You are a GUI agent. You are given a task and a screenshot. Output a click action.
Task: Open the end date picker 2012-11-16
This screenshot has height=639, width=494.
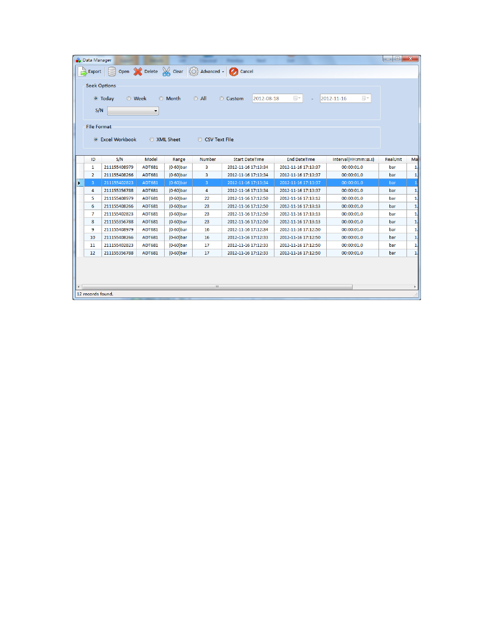[365, 98]
